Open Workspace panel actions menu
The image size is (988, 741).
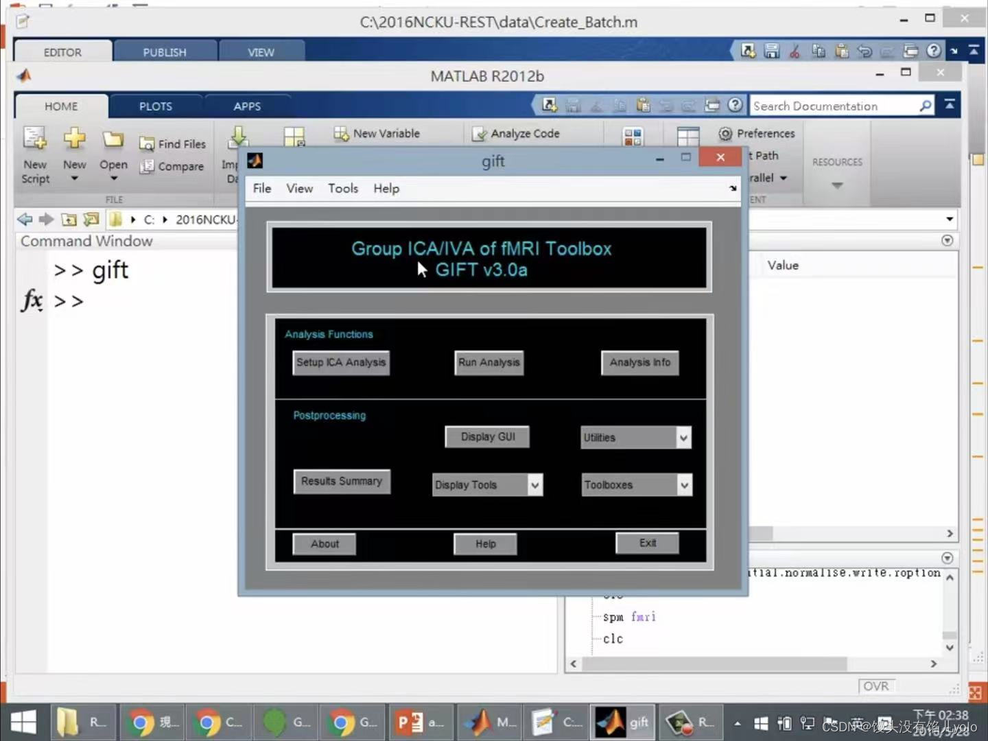pos(948,241)
